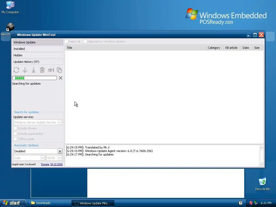The image size is (276, 207).
Task: Open the My Computer desktop icon
Action: click(10, 7)
